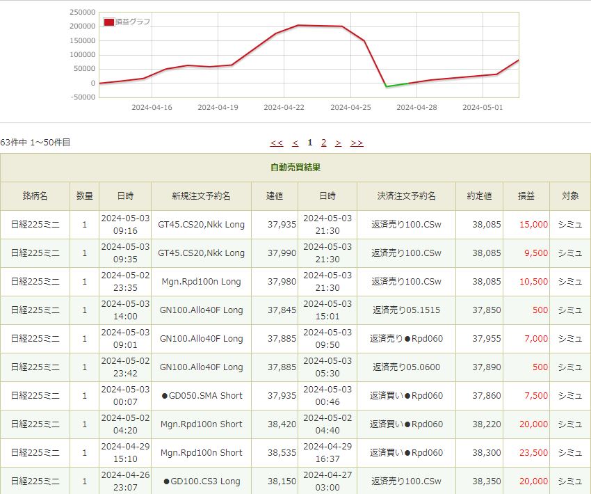This screenshot has width=591, height=494.
Task: Click 返済売り●Rpd060 settlement name
Action: click(x=406, y=339)
